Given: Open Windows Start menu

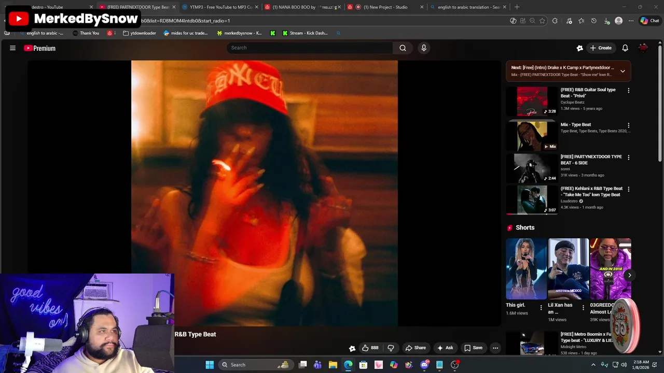Looking at the screenshot, I should point(210,365).
